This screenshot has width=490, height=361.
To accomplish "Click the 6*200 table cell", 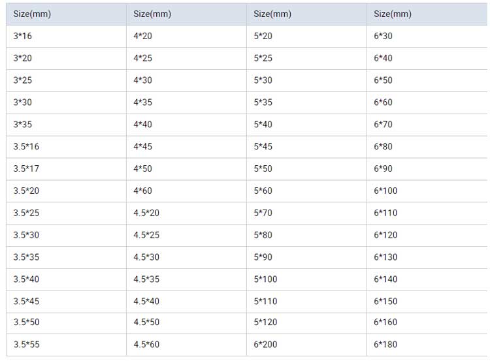I will (x=265, y=345).
